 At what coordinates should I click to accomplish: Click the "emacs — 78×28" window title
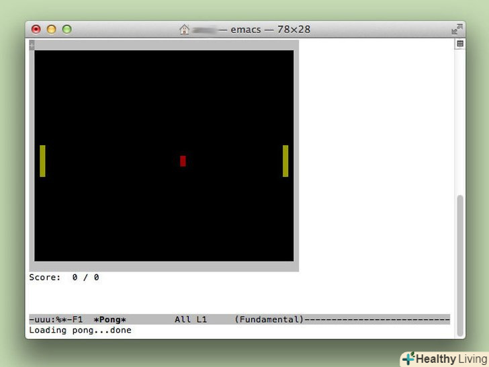[271, 30]
